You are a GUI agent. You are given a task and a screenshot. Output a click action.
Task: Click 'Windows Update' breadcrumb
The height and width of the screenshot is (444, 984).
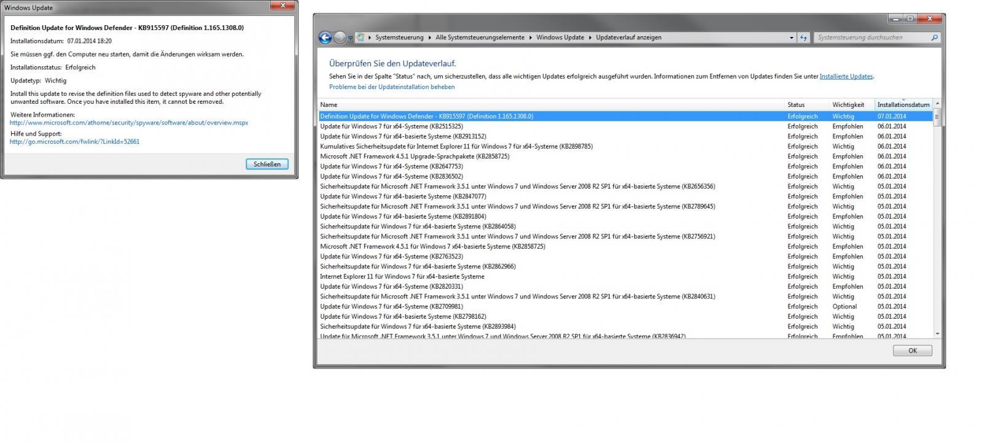coord(560,37)
